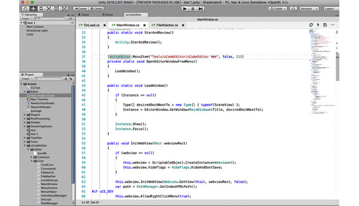The height and width of the screenshot is (206, 359).
Task: Toggle the Project panel lock icon
Action: (69, 75)
